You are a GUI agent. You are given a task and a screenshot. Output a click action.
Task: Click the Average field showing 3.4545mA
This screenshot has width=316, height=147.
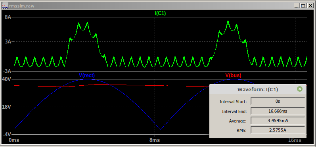[278, 121]
